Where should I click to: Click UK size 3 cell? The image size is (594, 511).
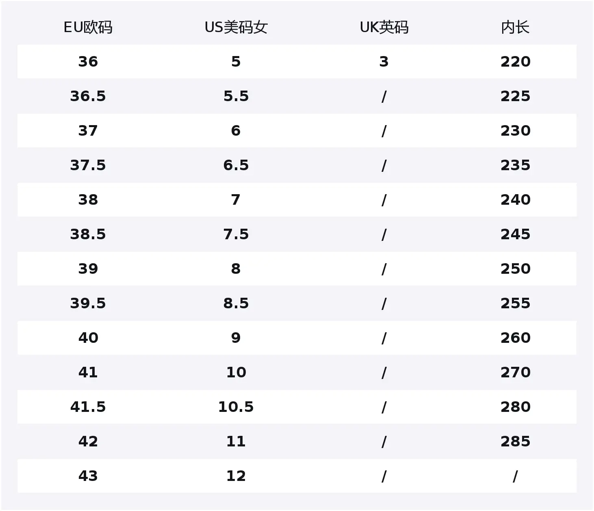[384, 62]
